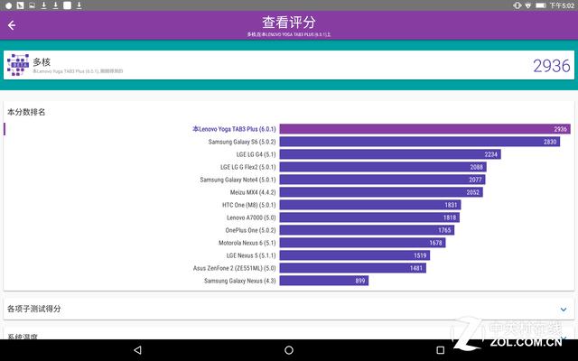Select Samsung Galaxy Nexus (4.3) label
578x361 pixels.
[x=239, y=281]
